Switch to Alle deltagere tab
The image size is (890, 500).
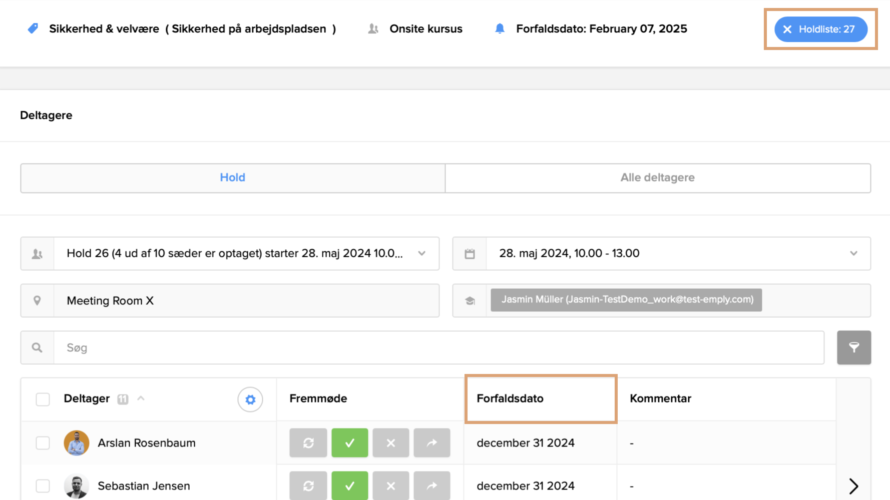point(657,178)
